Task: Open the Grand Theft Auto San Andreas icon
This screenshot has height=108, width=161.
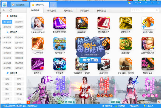Action: click(82, 66)
